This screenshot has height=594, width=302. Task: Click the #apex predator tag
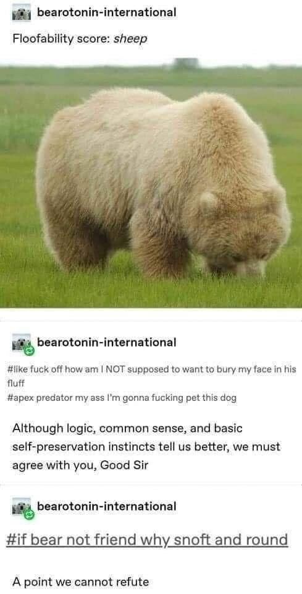tap(124, 398)
